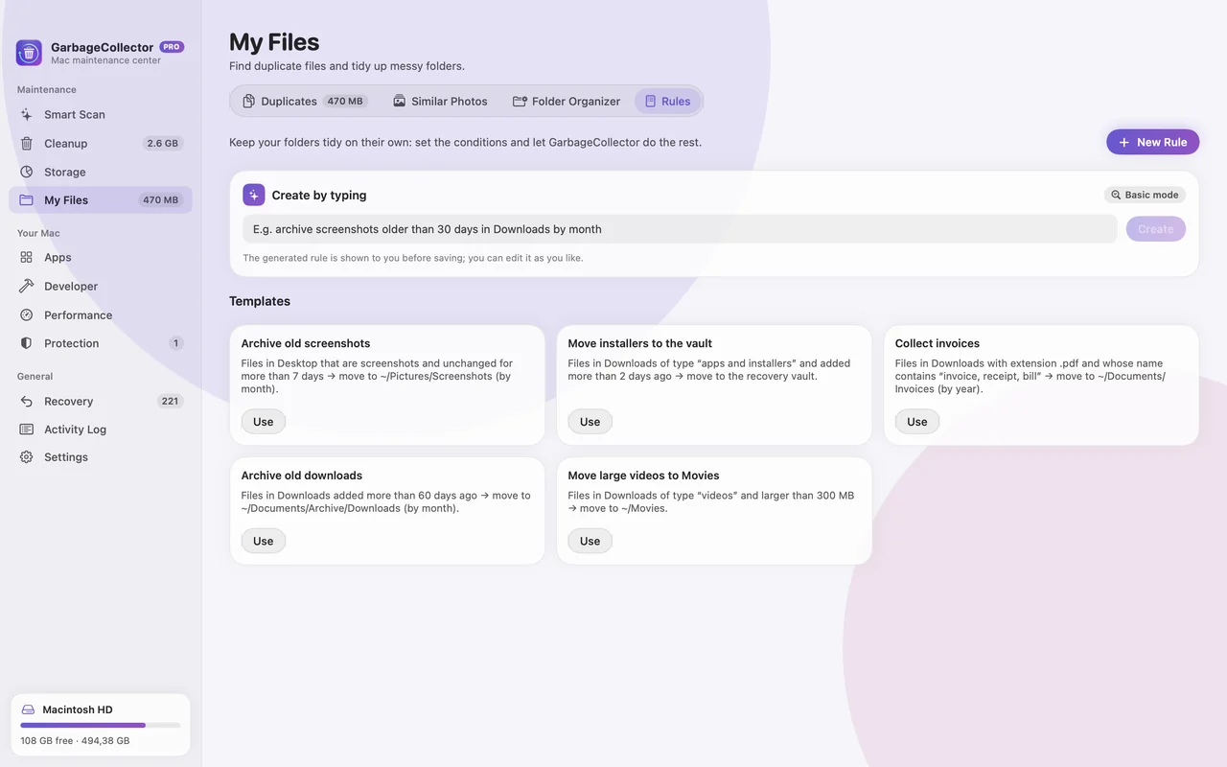The height and width of the screenshot is (767, 1227).
Task: Click the "Templates" section heading
Action: [260, 301]
